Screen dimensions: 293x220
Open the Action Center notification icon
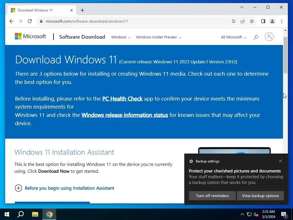click(284, 214)
